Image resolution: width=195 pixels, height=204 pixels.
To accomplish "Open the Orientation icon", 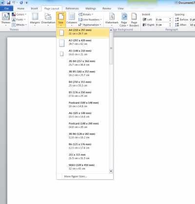I will click(48, 17).
